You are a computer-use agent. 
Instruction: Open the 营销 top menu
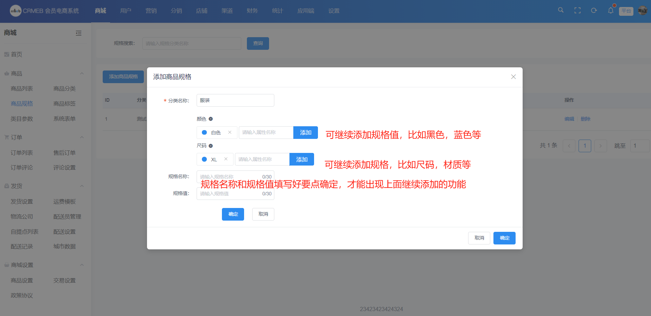[151, 11]
